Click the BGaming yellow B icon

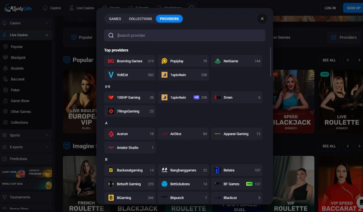pos(111,198)
